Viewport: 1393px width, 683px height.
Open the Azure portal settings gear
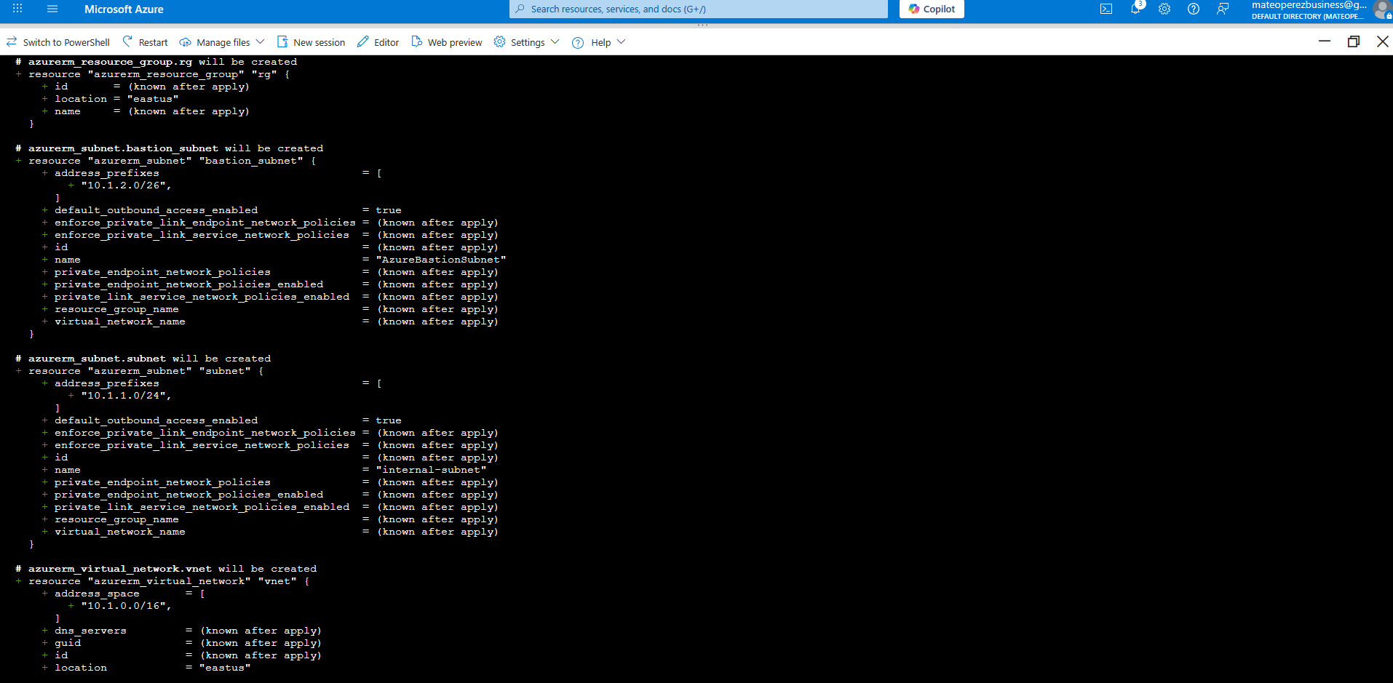1164,9
